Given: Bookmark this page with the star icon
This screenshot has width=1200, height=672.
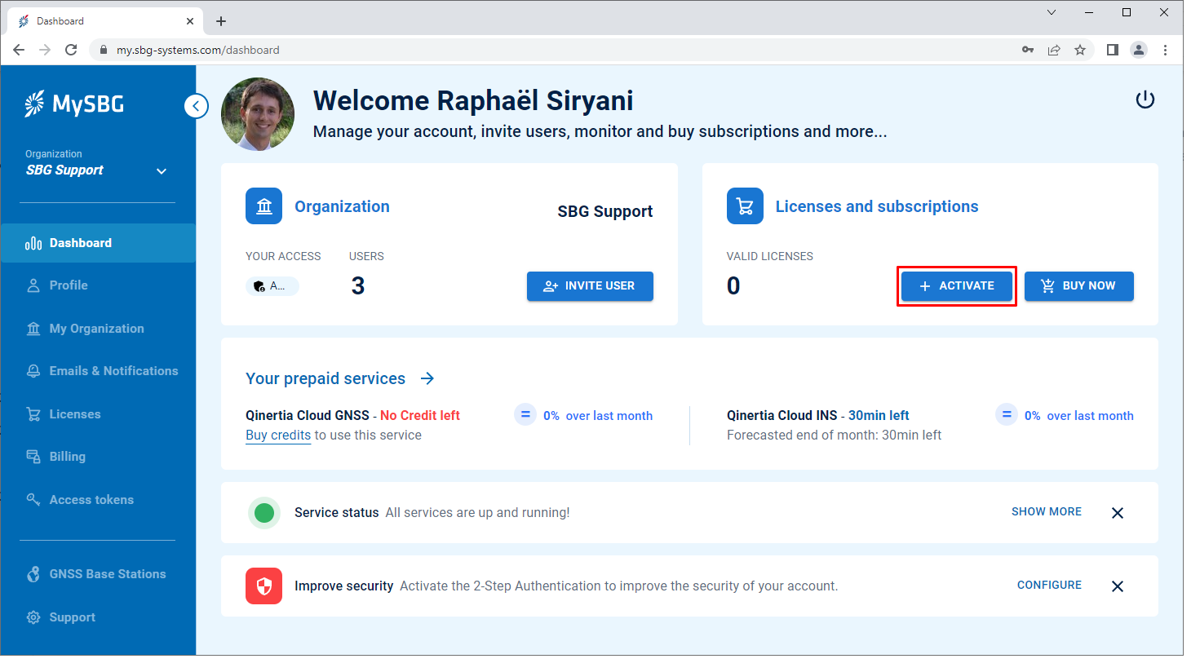Looking at the screenshot, I should point(1080,50).
